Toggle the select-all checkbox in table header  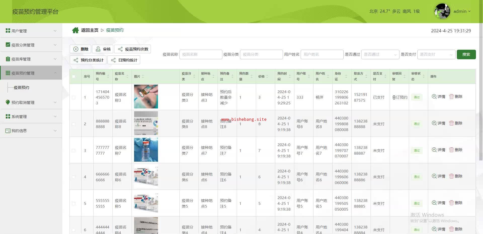(x=73, y=77)
